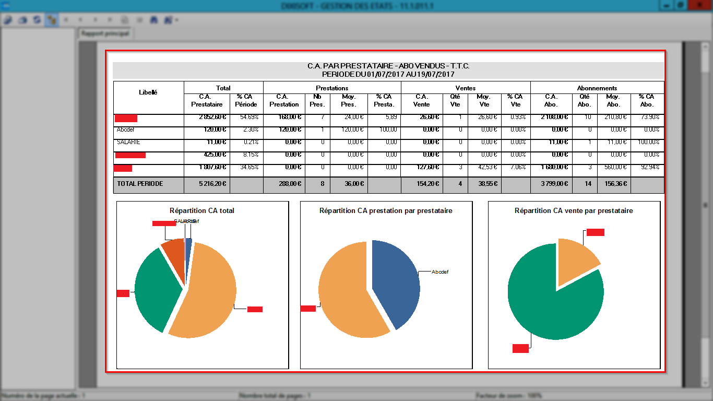This screenshot has width=713, height=401.
Task: Open the go to page icon
Action: coord(125,20)
